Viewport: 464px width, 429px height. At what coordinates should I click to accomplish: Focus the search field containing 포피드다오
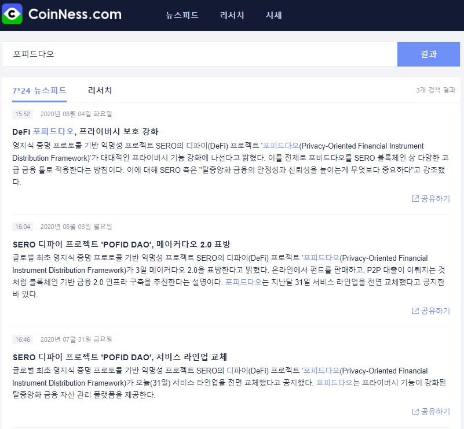point(200,54)
